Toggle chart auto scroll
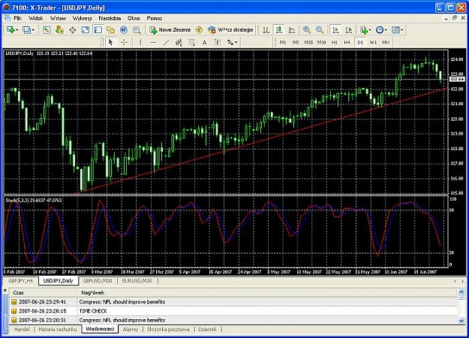The image size is (469, 338). pyautogui.click(x=335, y=30)
